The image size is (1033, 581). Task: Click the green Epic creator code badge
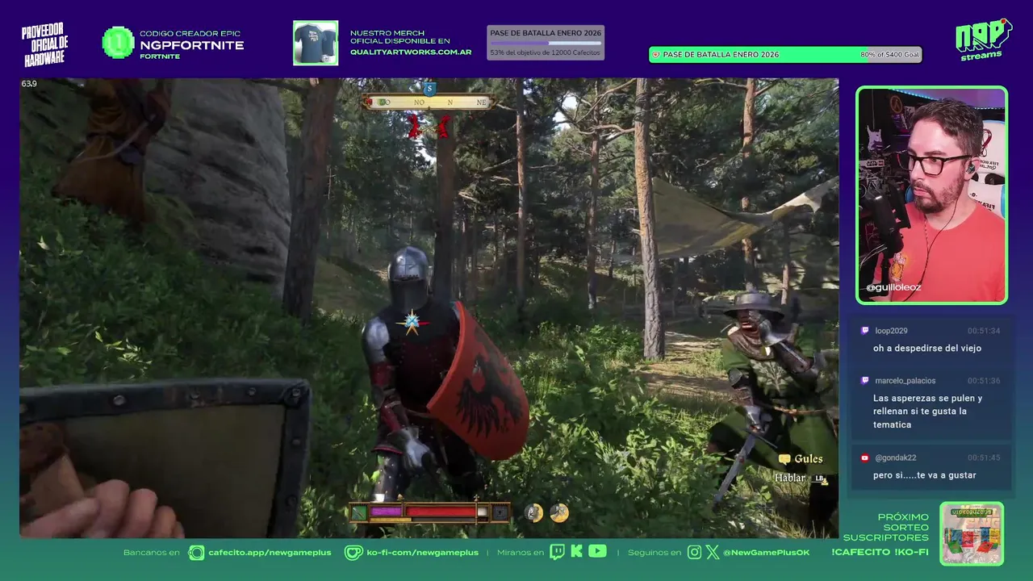pos(119,43)
